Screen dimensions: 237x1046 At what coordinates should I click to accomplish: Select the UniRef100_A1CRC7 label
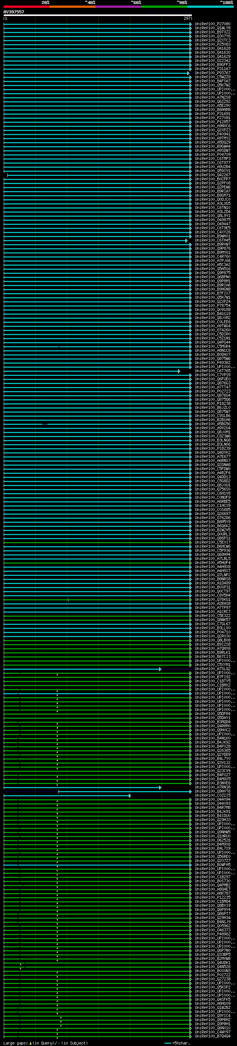pos(213,611)
